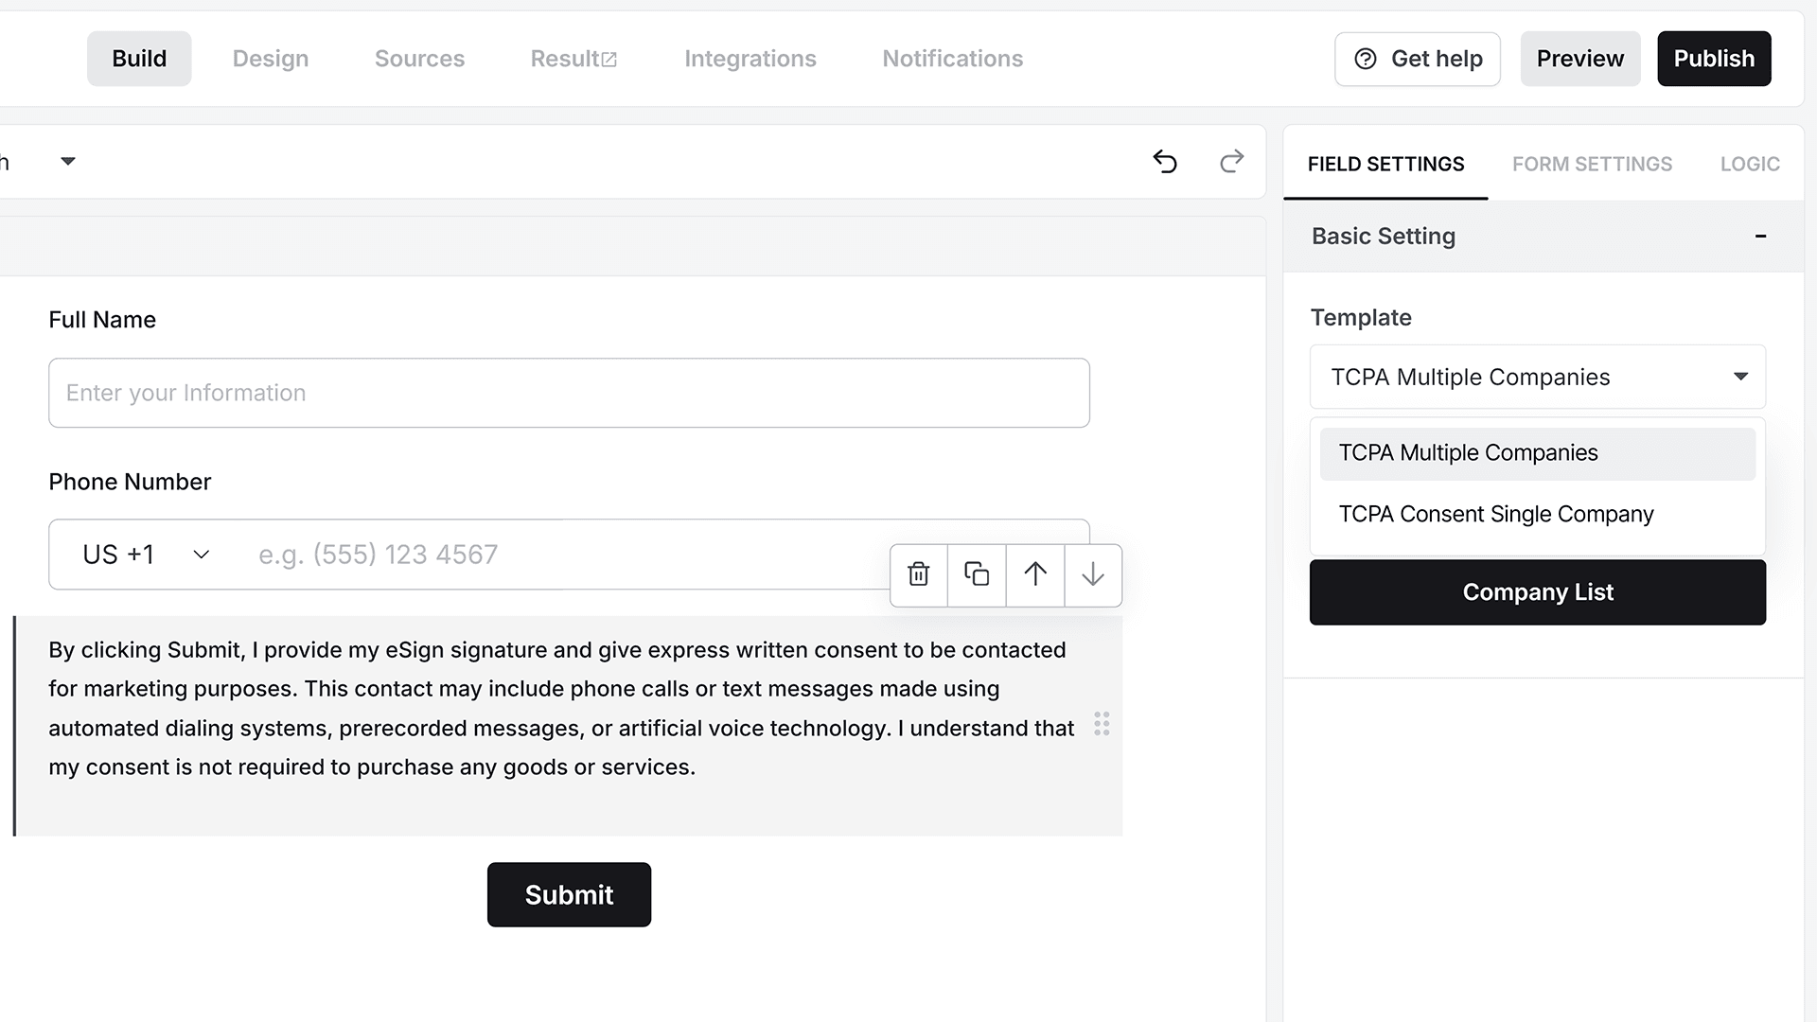Go to the Design tab
This screenshot has width=1817, height=1022.
pyautogui.click(x=271, y=59)
